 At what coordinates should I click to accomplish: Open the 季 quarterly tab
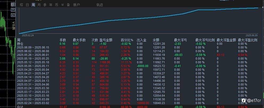(x=45, y=5)
